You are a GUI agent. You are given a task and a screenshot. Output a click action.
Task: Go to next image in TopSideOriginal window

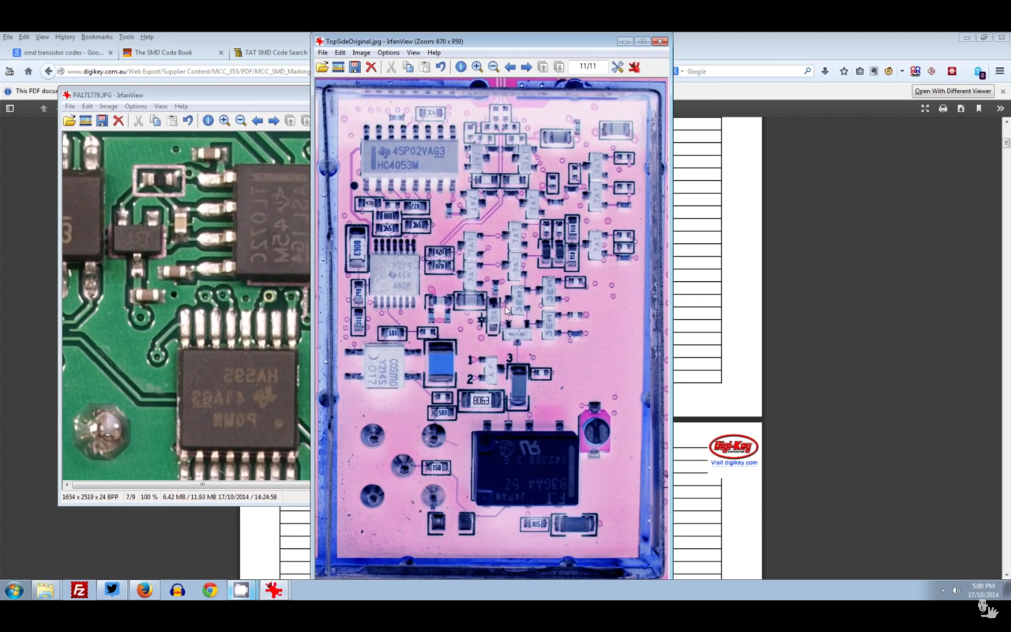[526, 67]
